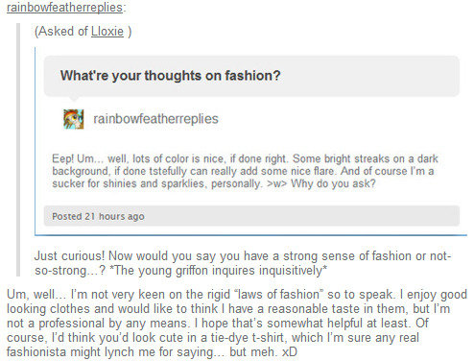Click the "(Asked of" label text

[x=61, y=32]
